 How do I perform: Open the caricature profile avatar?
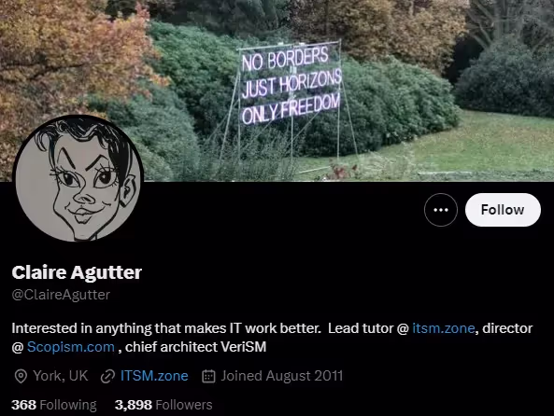tap(78, 178)
